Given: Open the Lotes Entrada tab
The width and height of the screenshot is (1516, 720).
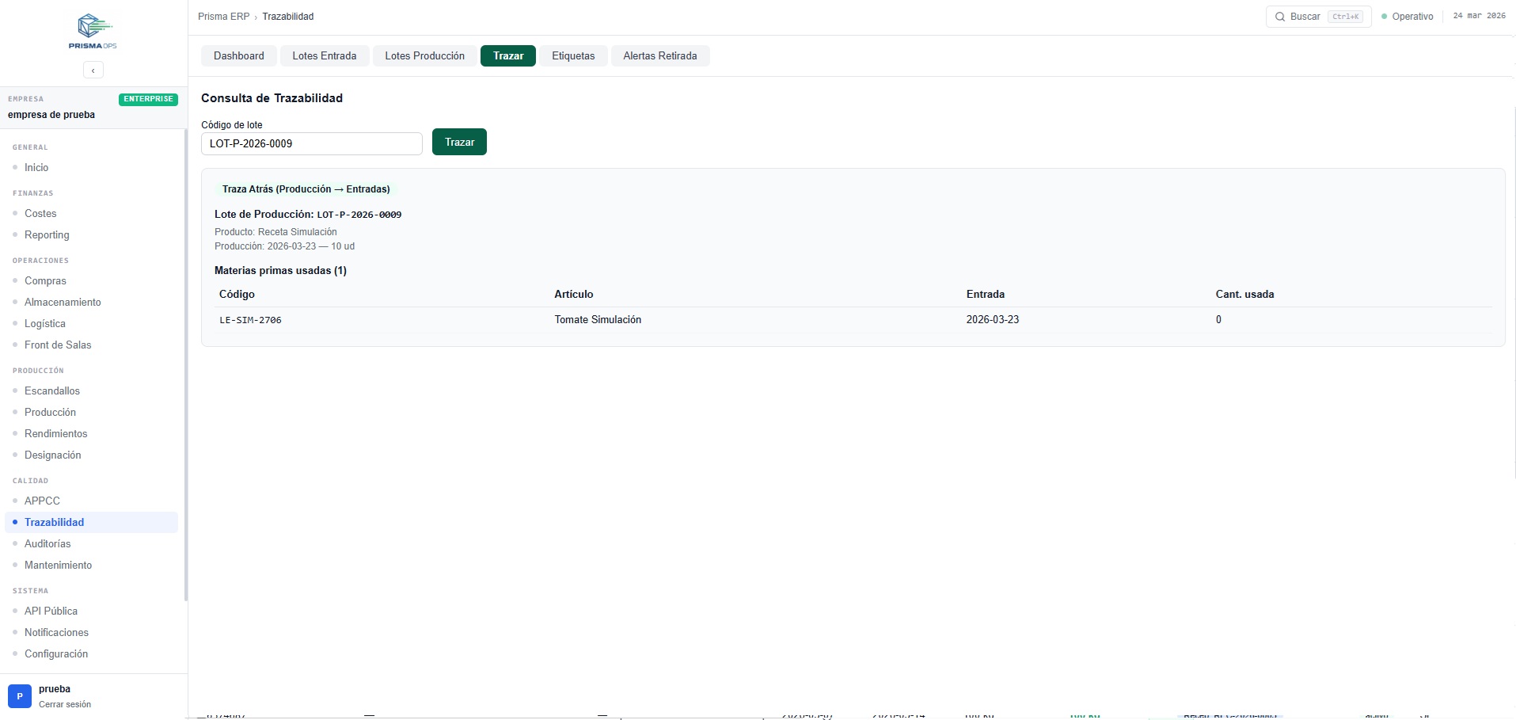Looking at the screenshot, I should [x=324, y=56].
